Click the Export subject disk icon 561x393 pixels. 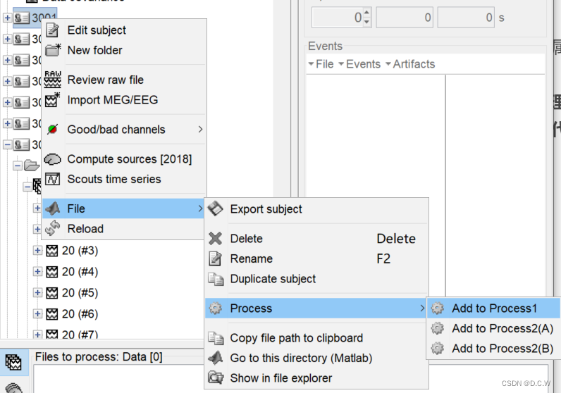[215, 209]
